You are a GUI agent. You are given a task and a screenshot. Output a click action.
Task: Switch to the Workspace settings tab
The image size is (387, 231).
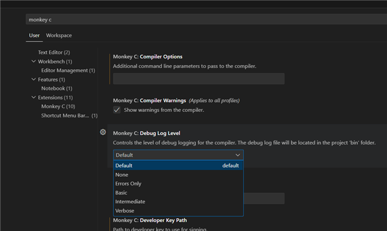59,35
